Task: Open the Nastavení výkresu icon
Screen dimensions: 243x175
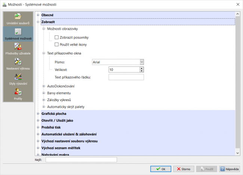Action: (18, 62)
